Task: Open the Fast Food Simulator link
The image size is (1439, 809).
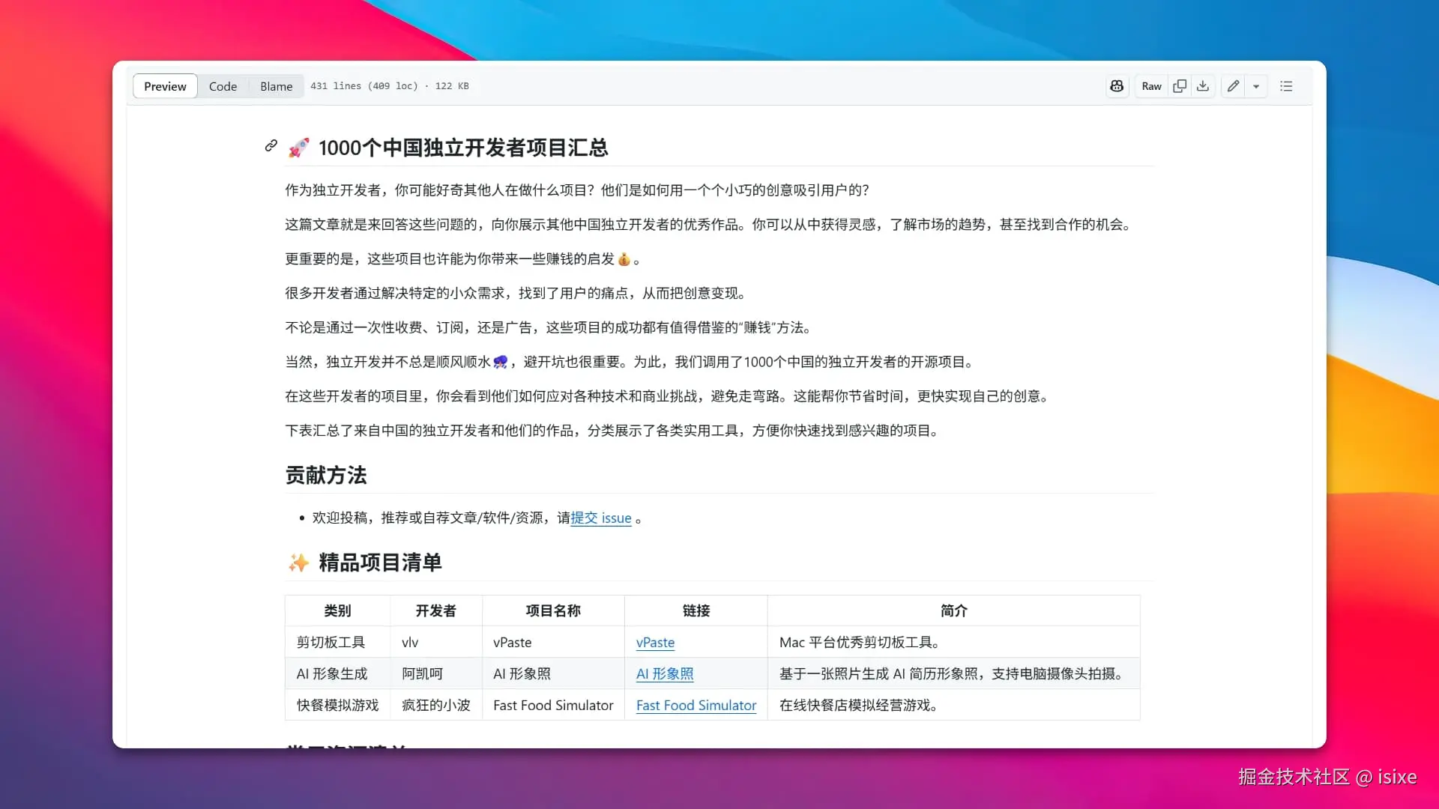Action: (x=696, y=705)
